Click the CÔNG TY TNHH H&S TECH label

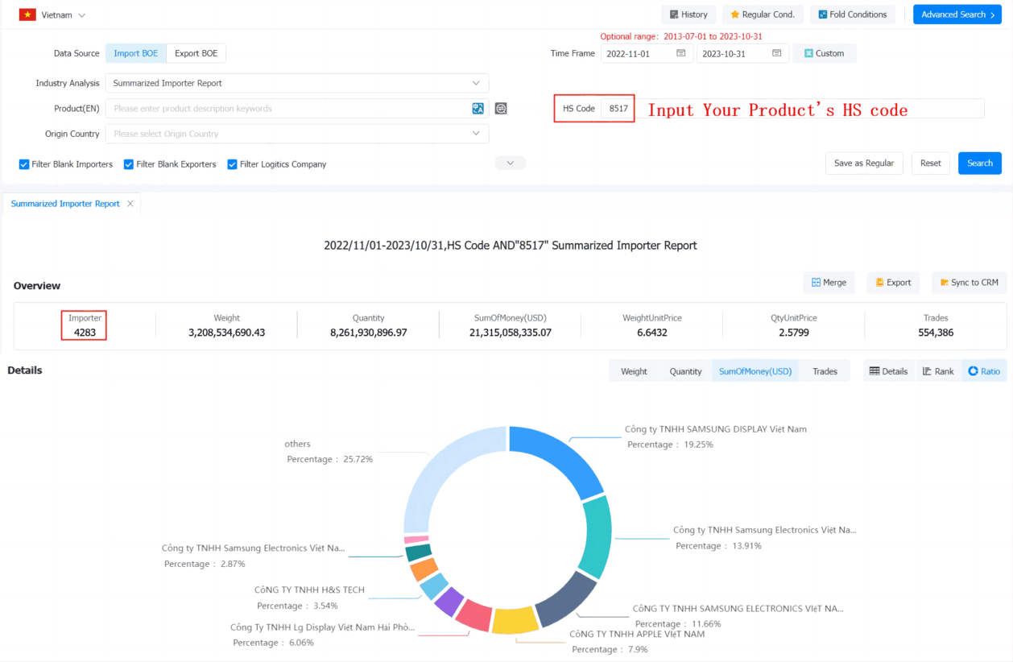click(309, 590)
